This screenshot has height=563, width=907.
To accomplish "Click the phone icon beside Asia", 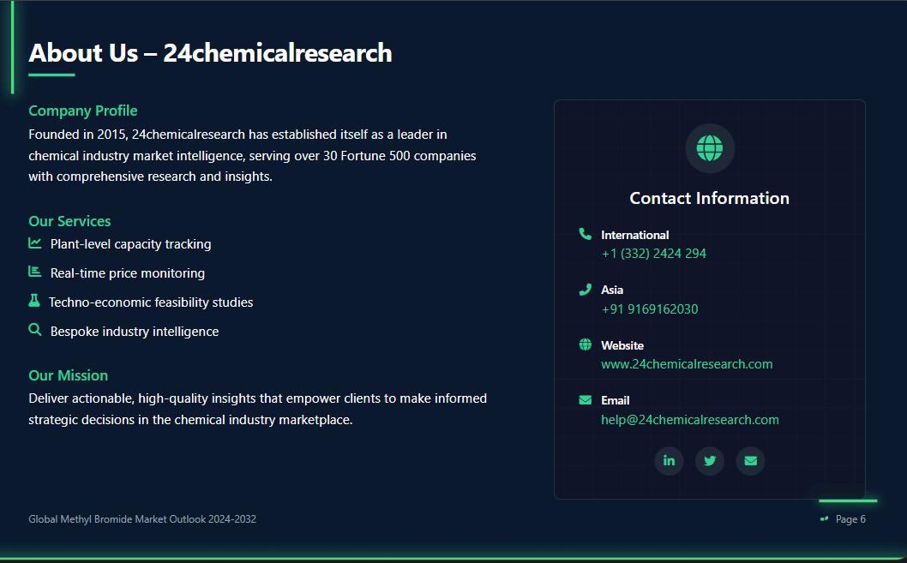I will (586, 290).
